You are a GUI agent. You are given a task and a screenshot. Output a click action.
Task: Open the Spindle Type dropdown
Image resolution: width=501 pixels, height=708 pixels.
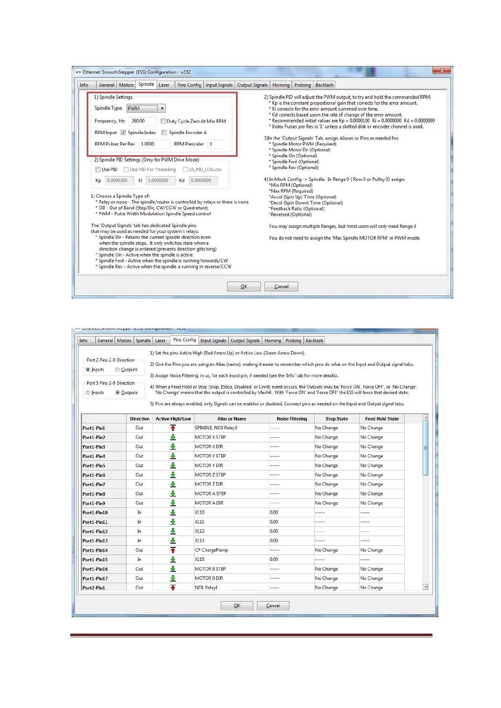162,108
